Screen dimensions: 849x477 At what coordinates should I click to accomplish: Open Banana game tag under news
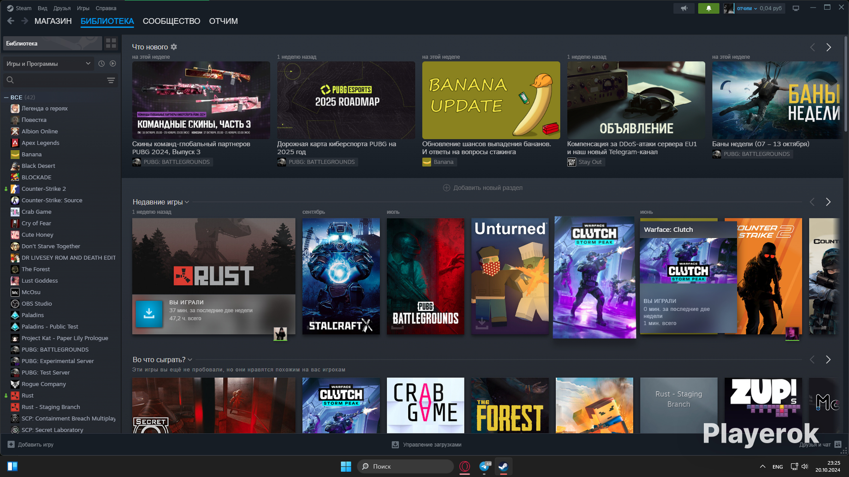click(439, 162)
